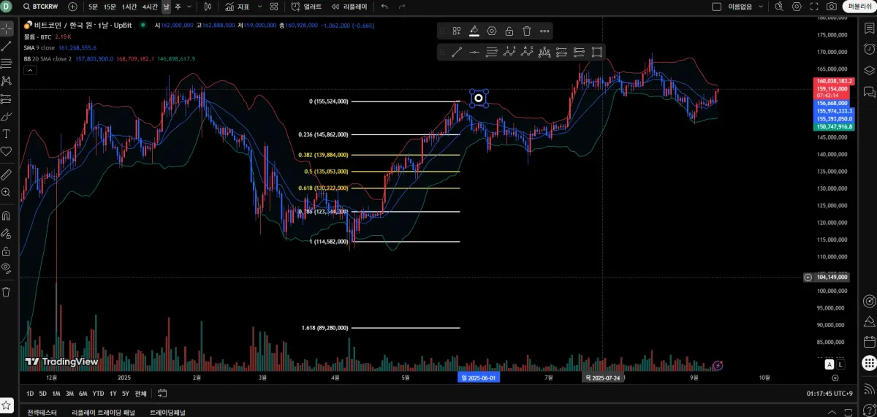The height and width of the screenshot is (417, 877).
Task: Open the floating toolbar template icon
Action: point(457,31)
